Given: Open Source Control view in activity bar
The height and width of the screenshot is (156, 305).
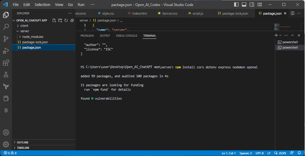Looking at the screenshot, I should (6, 39).
